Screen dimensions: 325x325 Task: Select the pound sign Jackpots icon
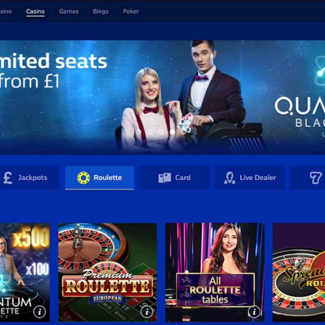point(8,178)
